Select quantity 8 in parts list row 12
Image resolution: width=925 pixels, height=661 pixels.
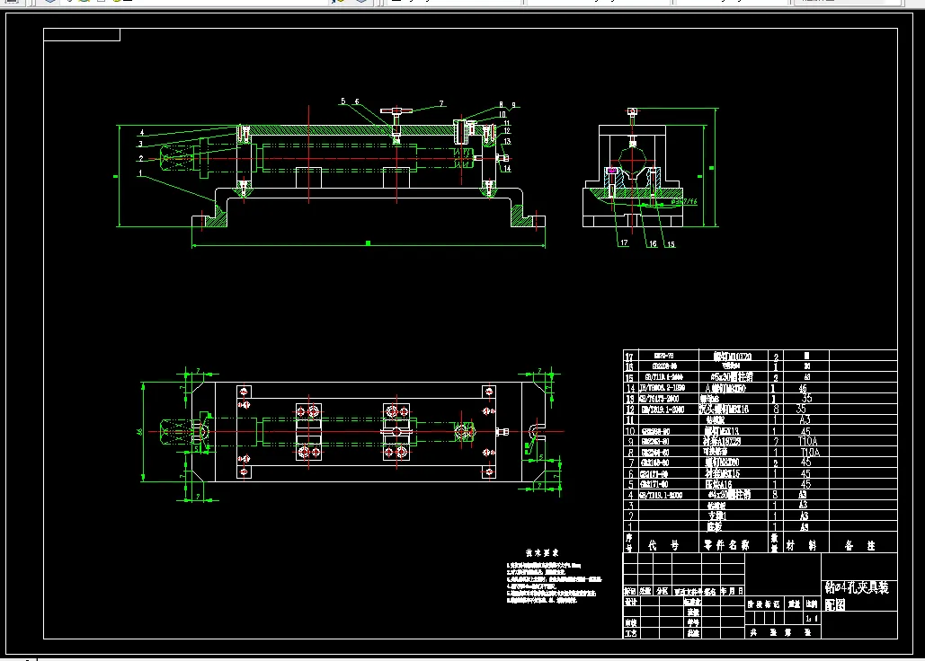coord(776,409)
